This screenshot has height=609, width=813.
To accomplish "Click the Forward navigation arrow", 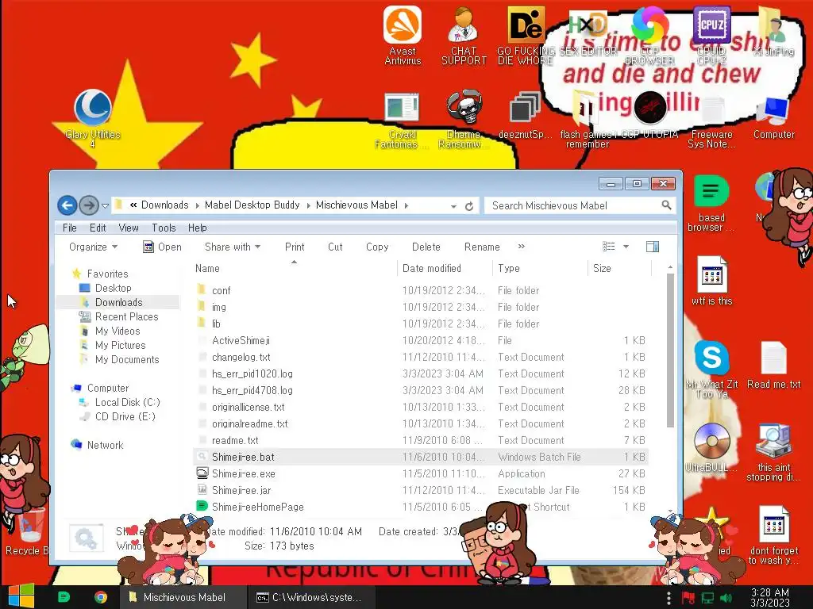I will pos(89,205).
